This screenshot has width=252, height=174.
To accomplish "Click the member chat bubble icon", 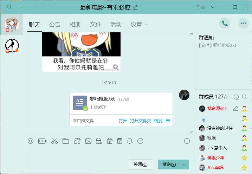I will click(236, 97).
